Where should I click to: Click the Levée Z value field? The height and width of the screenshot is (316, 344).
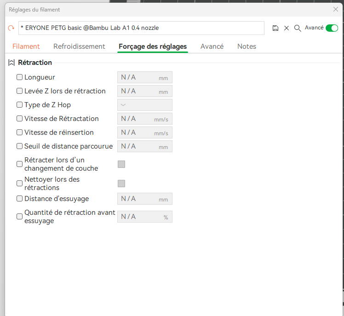[145, 91]
